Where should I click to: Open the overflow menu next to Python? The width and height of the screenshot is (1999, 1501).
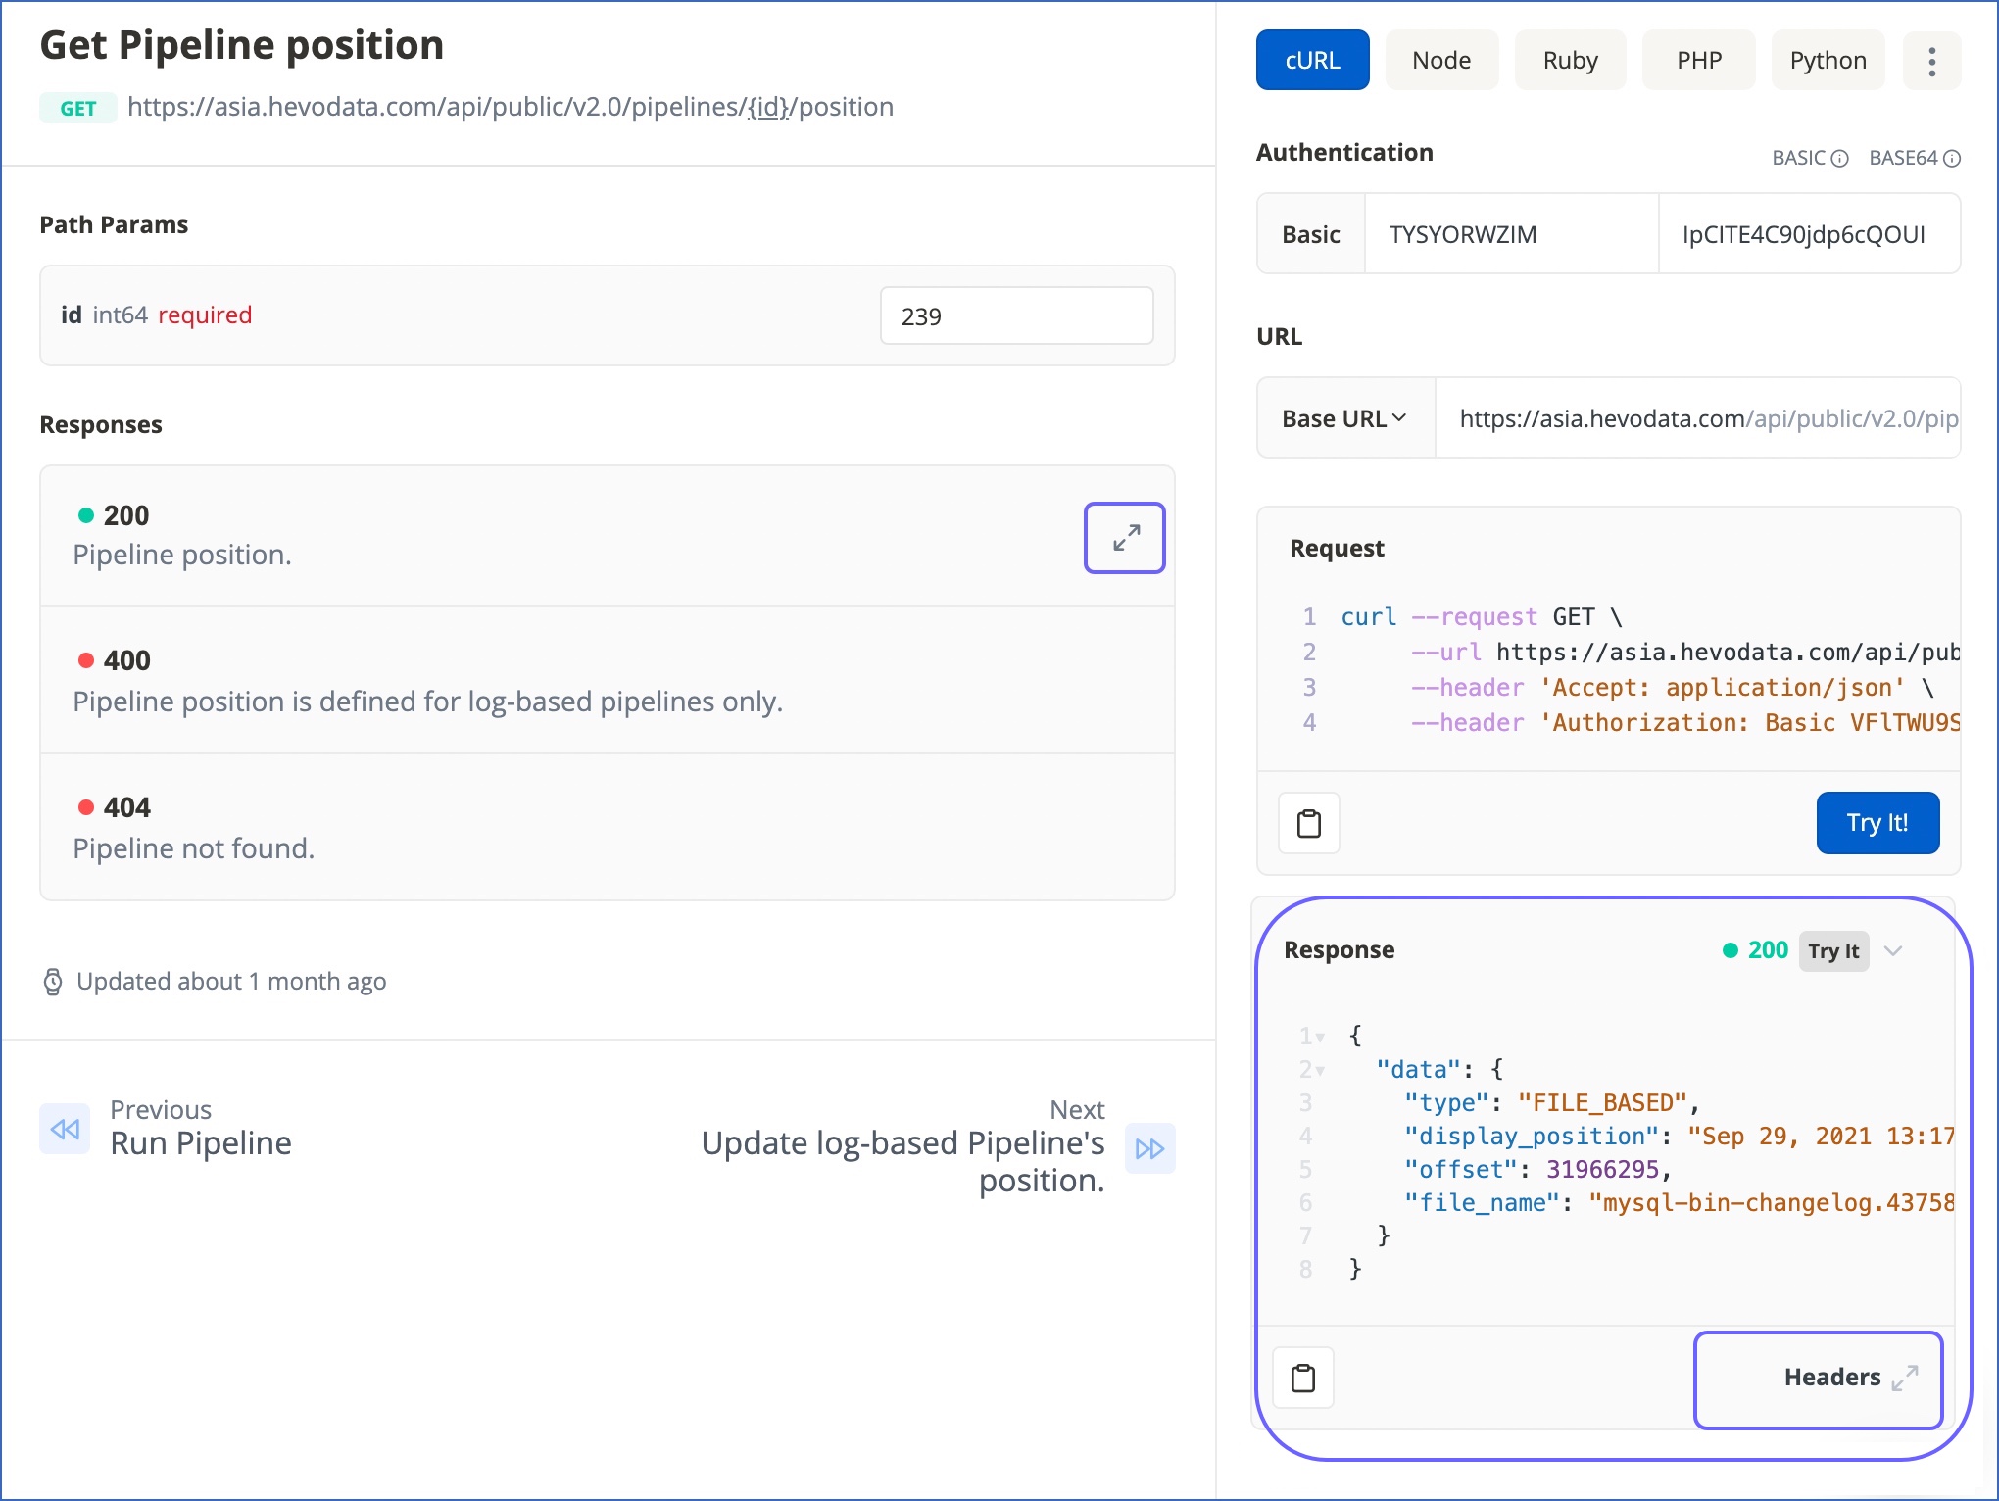pos(1931,60)
